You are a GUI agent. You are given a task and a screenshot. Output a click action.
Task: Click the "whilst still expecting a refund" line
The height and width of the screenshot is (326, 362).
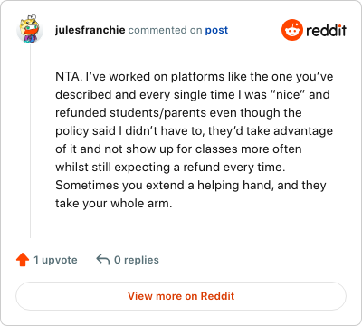pos(170,168)
